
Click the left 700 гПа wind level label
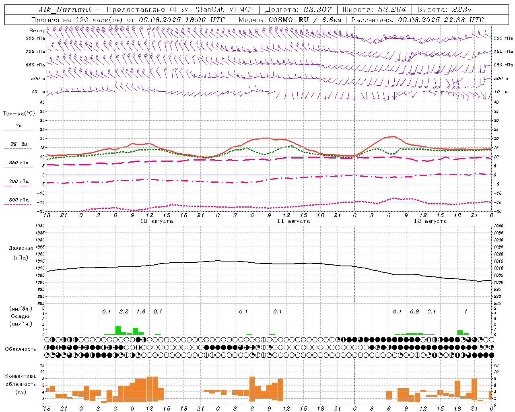(35, 51)
